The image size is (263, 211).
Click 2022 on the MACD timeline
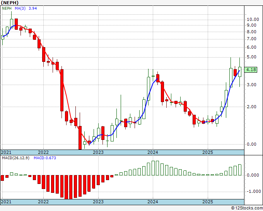tap(43, 202)
